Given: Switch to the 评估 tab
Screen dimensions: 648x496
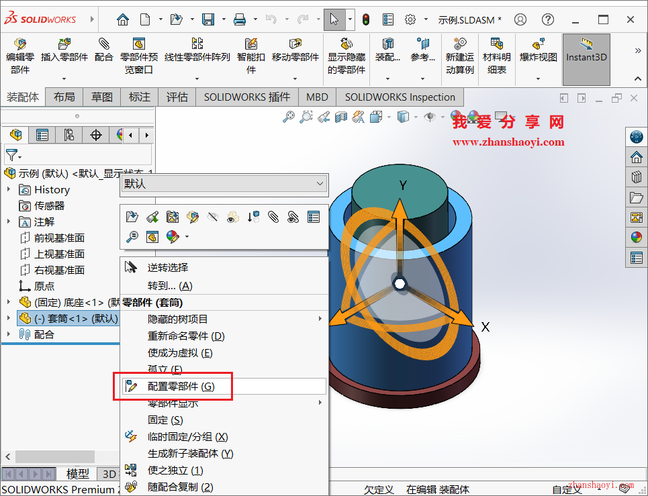Looking at the screenshot, I should tap(177, 97).
